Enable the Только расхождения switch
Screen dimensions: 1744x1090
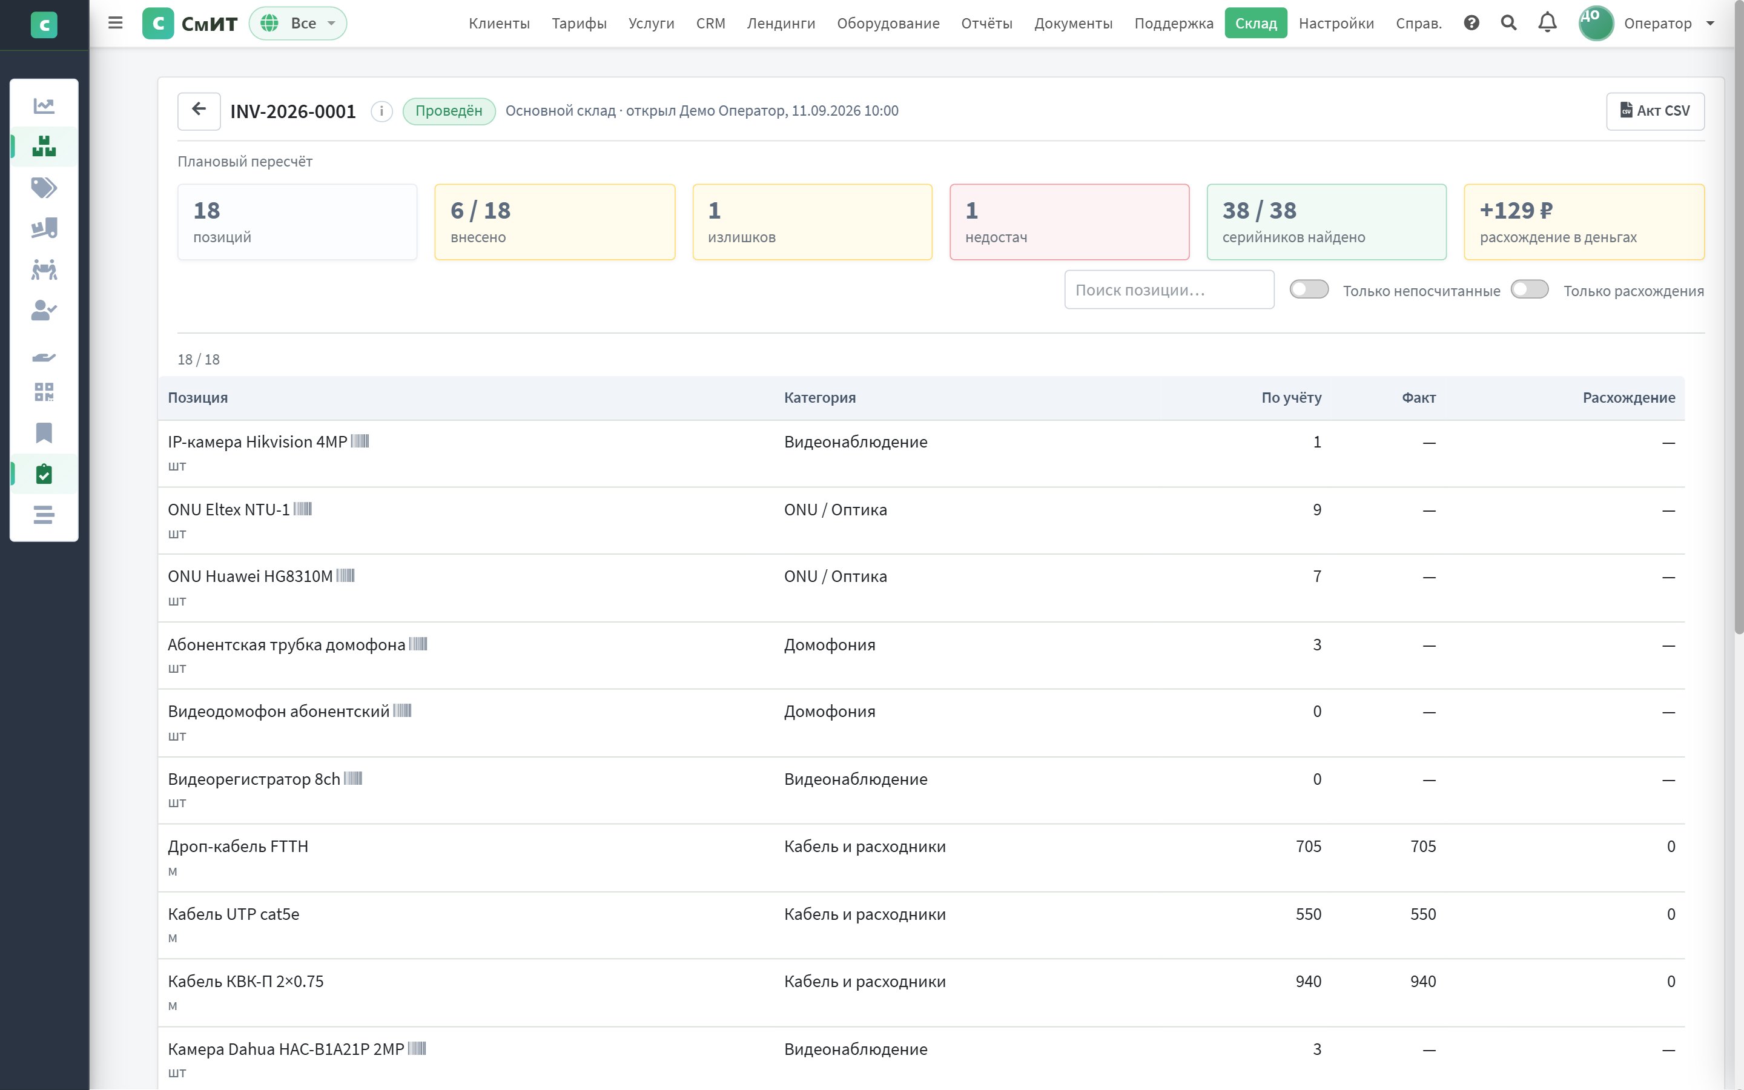click(x=1529, y=290)
